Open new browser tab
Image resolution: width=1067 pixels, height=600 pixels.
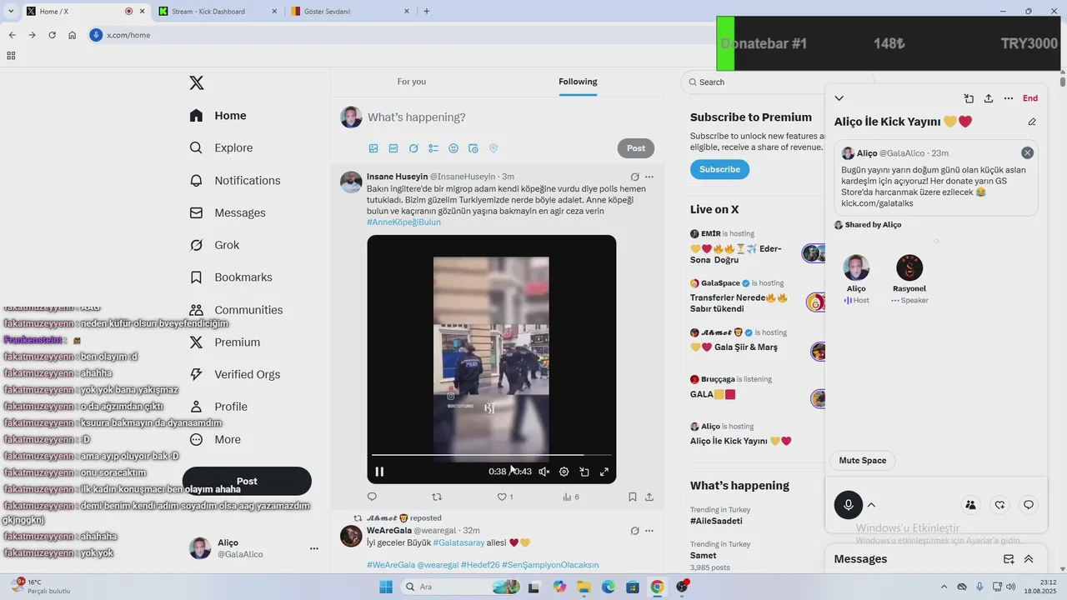pyautogui.click(x=427, y=12)
